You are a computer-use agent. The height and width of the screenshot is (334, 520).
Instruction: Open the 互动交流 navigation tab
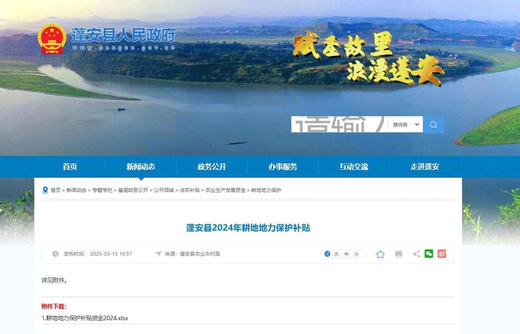354,167
